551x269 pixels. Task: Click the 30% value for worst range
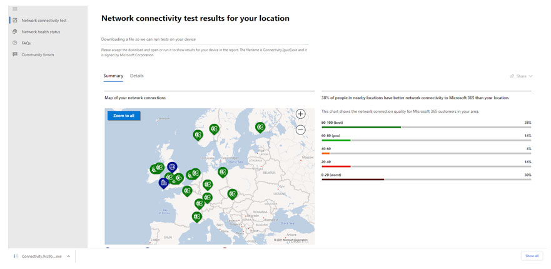point(528,175)
